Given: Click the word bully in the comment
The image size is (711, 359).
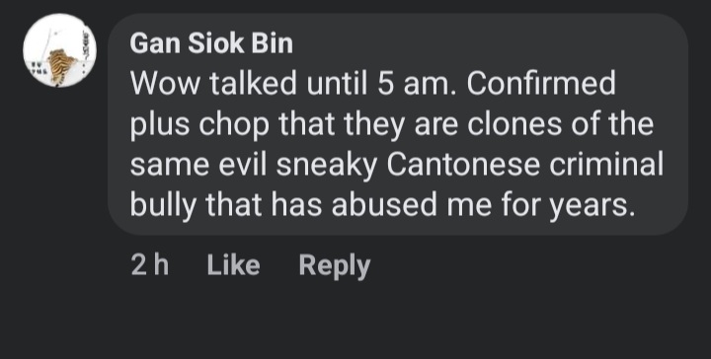Looking at the screenshot, I should tap(163, 206).
